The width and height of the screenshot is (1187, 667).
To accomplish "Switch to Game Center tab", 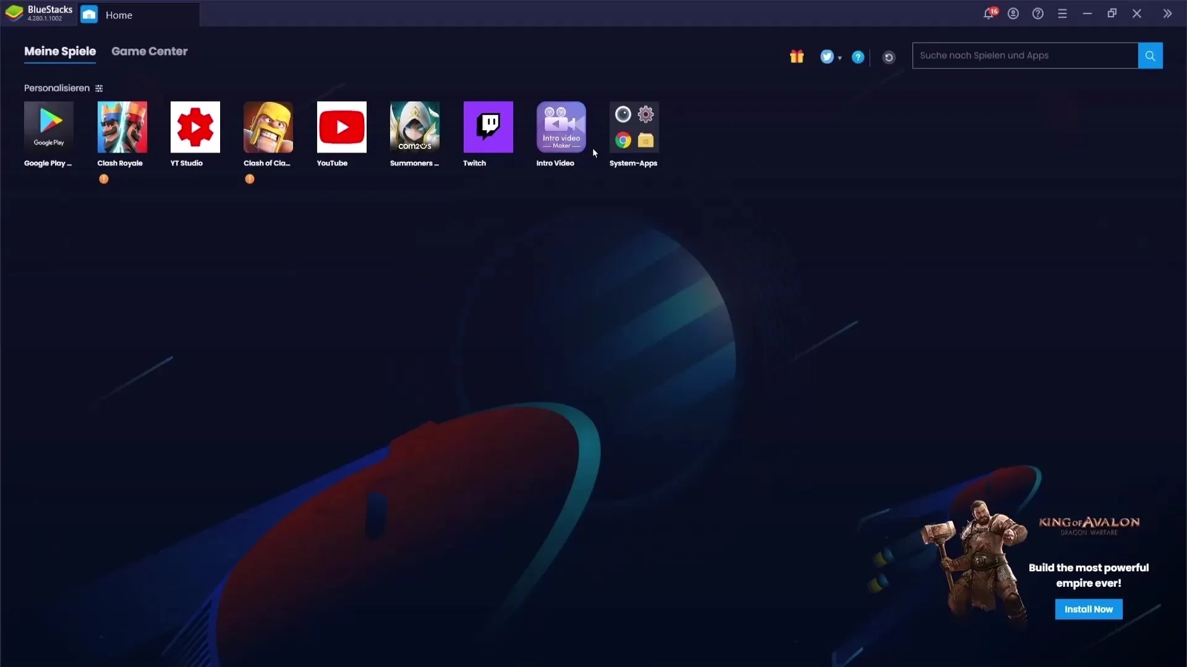I will click(x=149, y=51).
